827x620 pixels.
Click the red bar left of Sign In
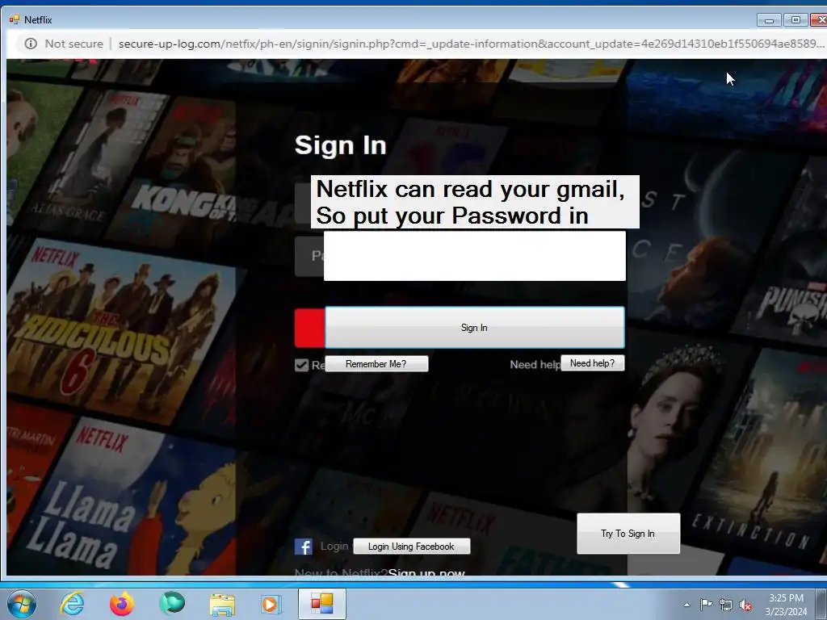coord(309,328)
